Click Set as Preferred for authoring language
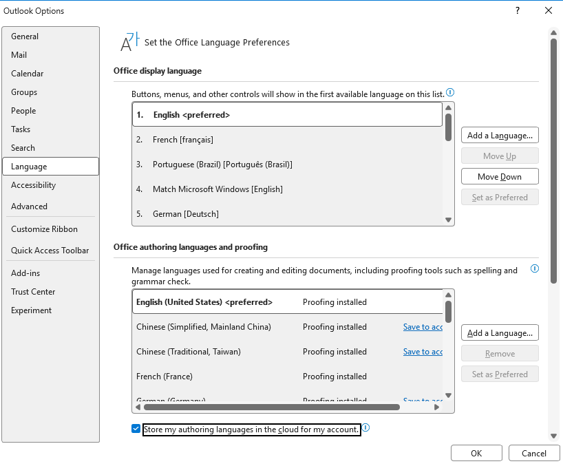The image size is (563, 466). 500,374
